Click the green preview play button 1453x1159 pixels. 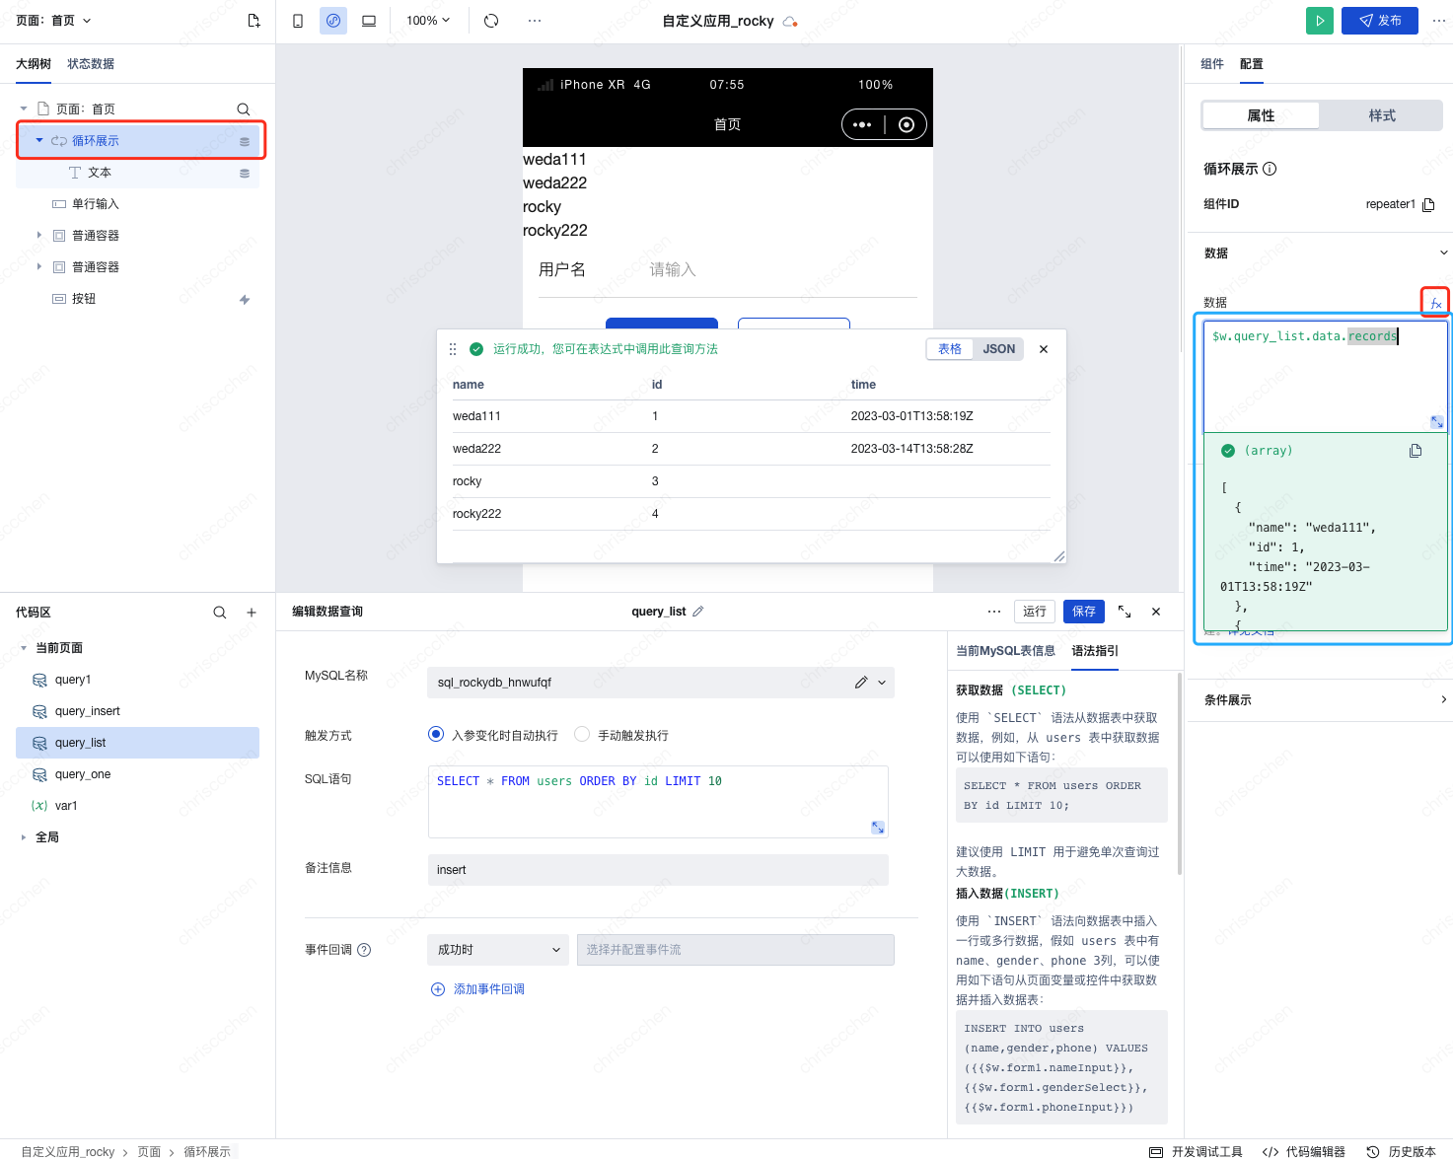tap(1319, 21)
